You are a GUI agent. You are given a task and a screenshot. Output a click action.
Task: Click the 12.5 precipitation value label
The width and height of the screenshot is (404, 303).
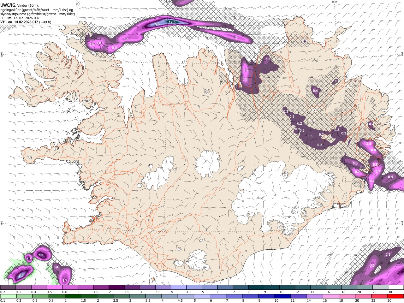(172, 22)
